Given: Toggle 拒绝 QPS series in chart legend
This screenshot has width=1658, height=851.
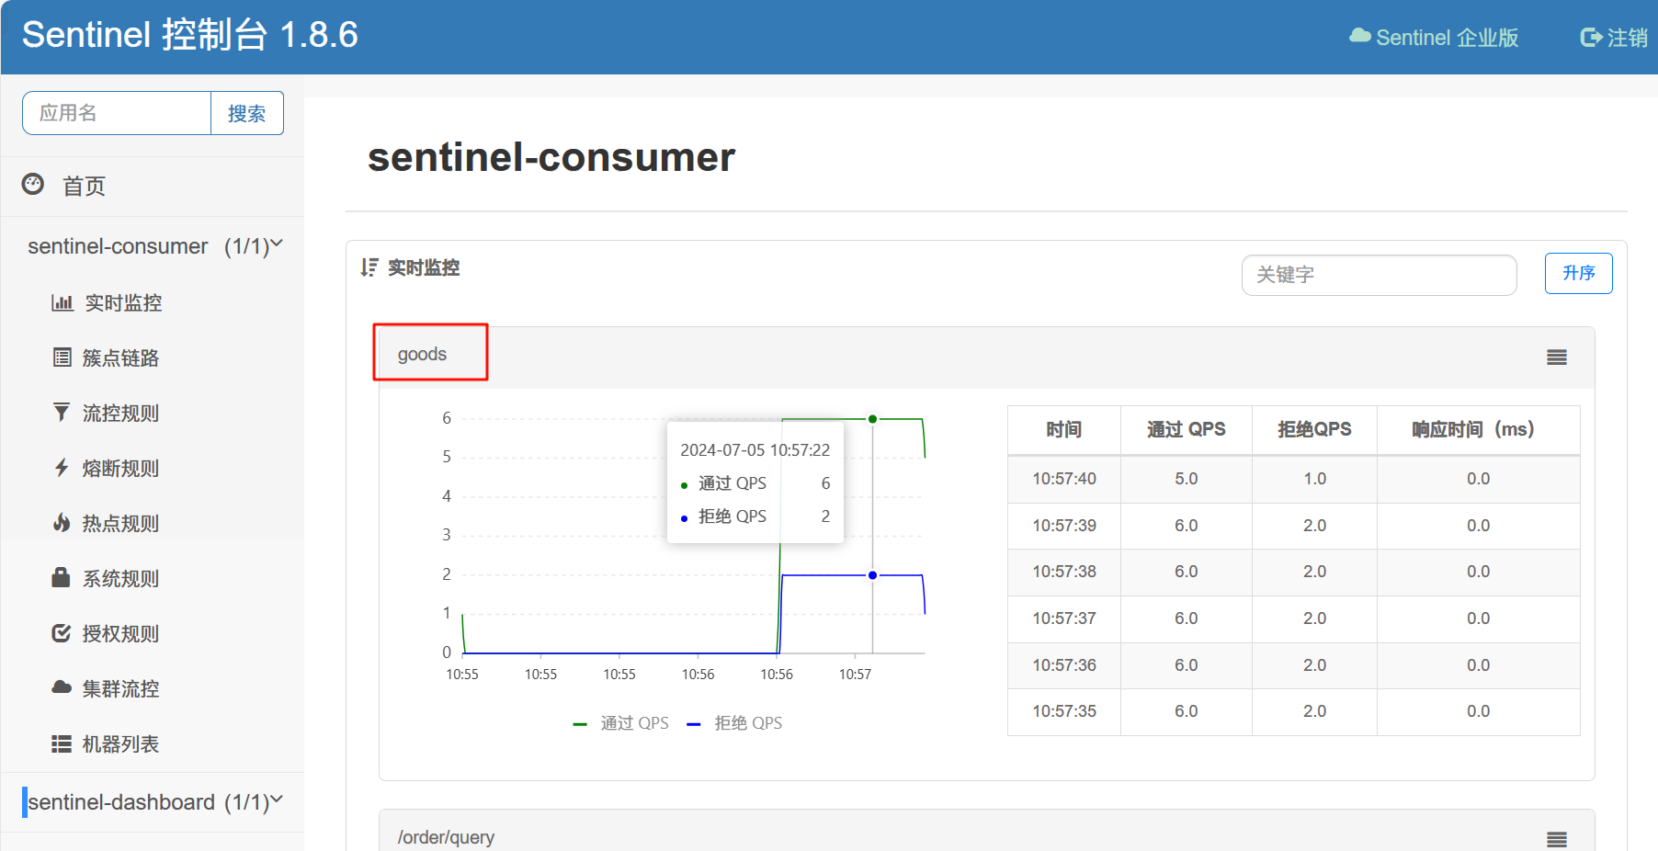Looking at the screenshot, I should pos(734,723).
